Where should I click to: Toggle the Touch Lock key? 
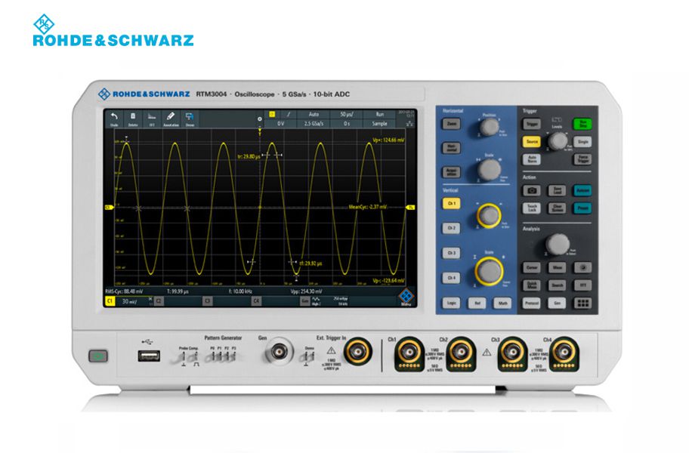coord(532,208)
